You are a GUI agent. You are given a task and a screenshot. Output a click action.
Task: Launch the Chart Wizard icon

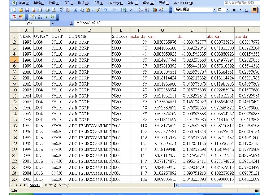pos(155,10)
